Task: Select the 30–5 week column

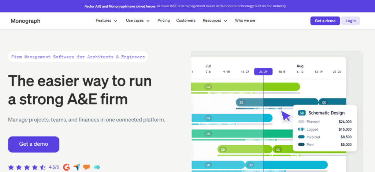Action: (x=282, y=72)
